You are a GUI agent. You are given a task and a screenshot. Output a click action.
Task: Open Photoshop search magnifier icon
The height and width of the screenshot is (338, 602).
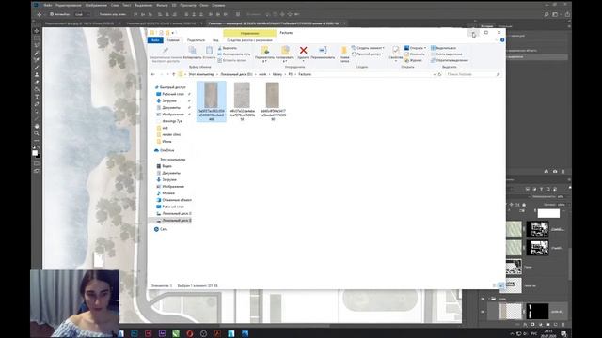click(x=547, y=15)
